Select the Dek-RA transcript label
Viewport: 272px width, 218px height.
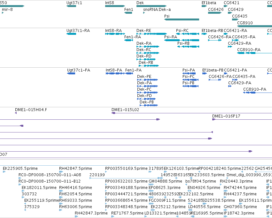[x=144, y=43]
